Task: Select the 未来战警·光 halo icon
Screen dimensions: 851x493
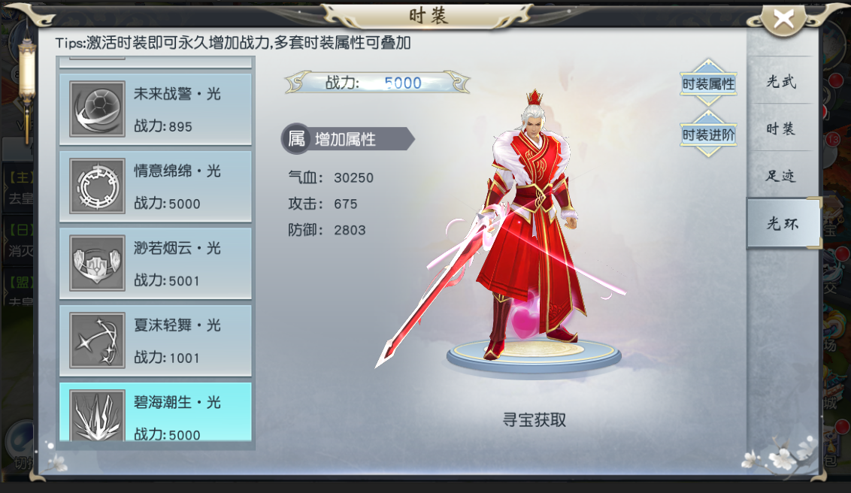Action: pos(98,109)
